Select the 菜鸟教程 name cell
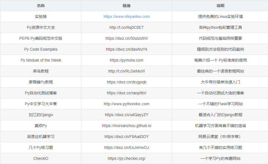The width and height of the screenshot is (268, 164). point(41,71)
